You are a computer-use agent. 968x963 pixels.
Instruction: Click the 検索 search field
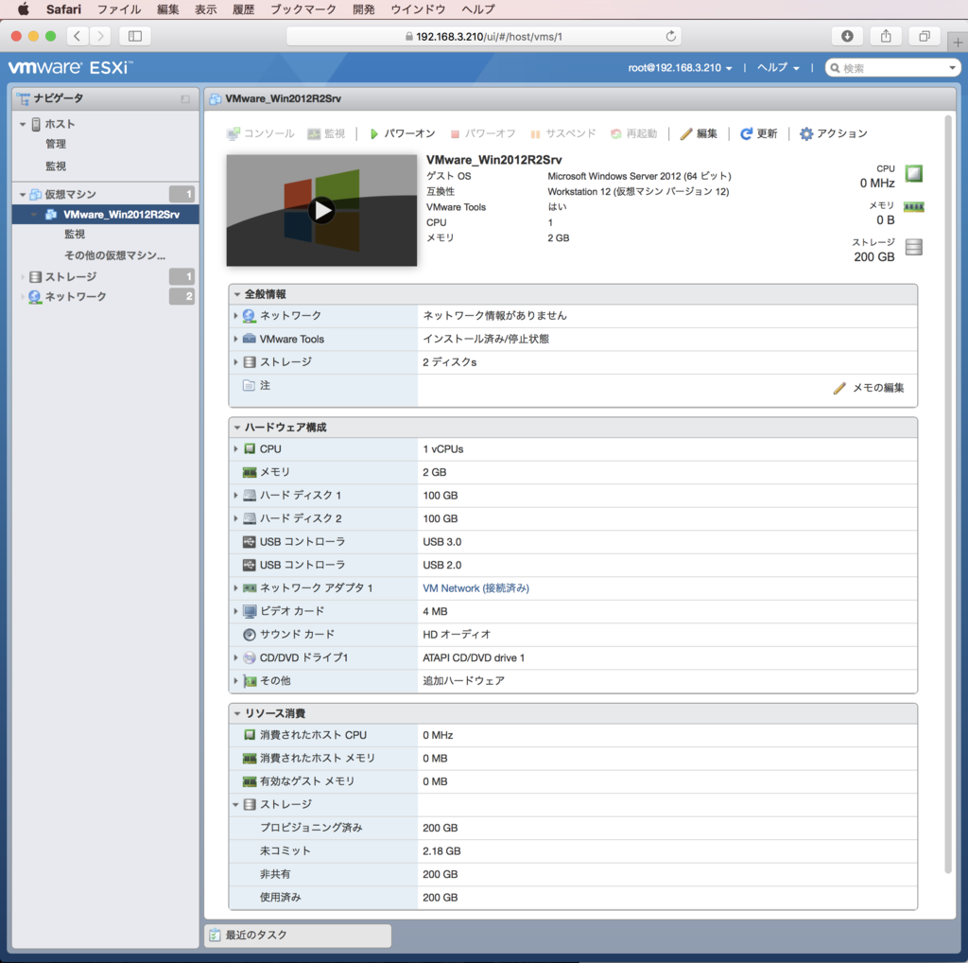[892, 68]
